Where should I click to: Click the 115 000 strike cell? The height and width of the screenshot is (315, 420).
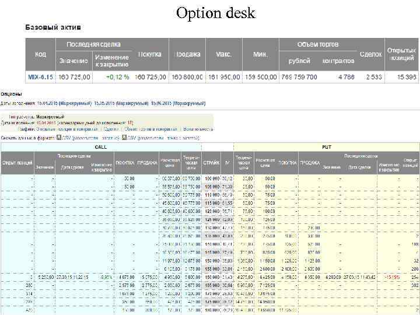(x=212, y=203)
